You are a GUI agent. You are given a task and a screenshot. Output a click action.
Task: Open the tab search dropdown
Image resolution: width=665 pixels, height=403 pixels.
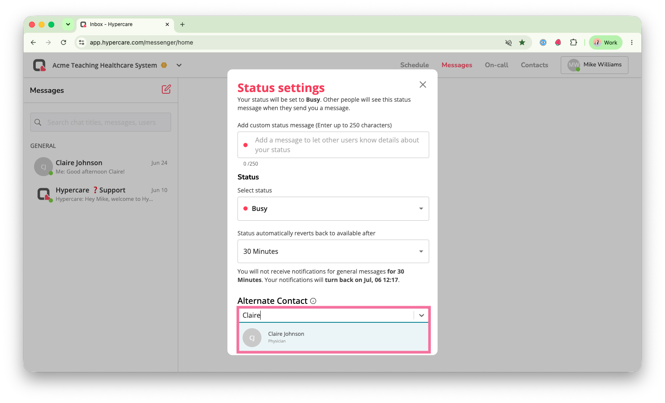[x=68, y=24]
